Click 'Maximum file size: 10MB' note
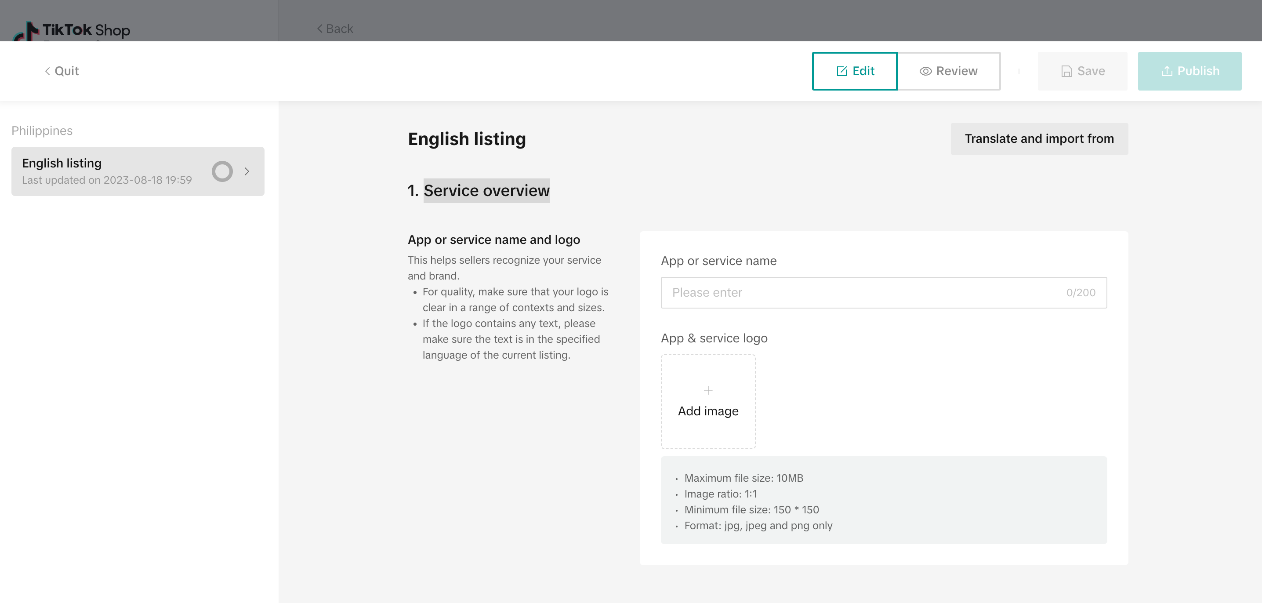This screenshot has width=1262, height=603. [743, 478]
